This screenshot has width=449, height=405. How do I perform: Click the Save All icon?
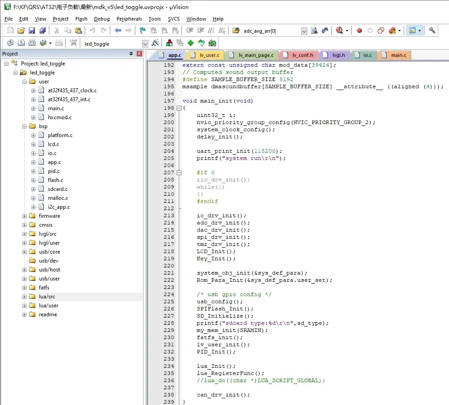43,30
